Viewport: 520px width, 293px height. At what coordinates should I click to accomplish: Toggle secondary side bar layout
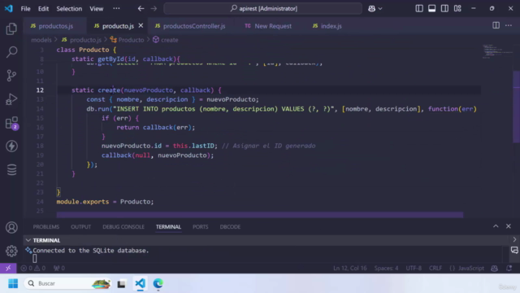(444, 9)
